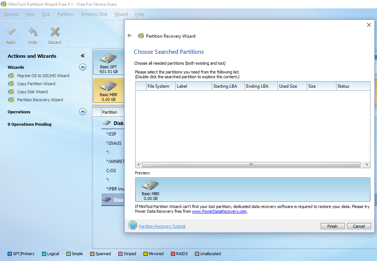Launch Partition Recovery Wizard from sidebar

click(40, 100)
